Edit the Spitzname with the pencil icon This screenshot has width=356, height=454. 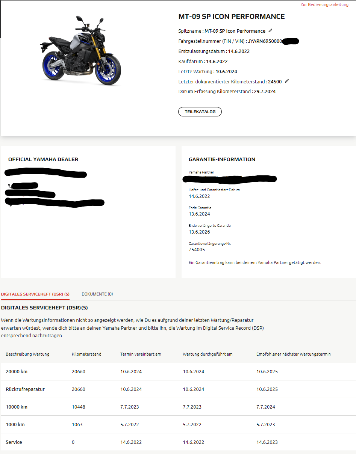pos(270,31)
